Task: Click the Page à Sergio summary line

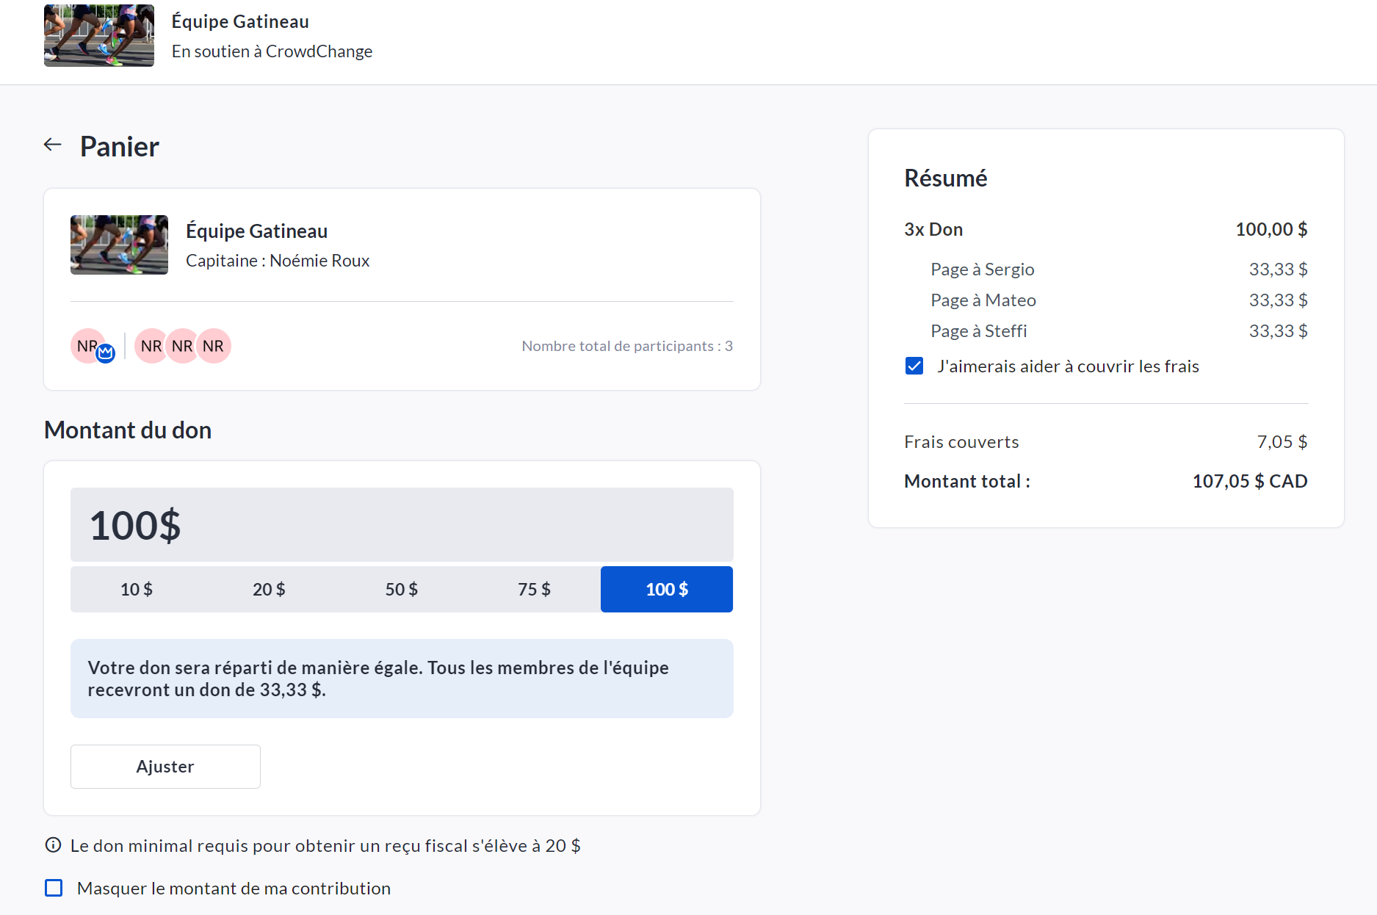Action: pos(982,270)
